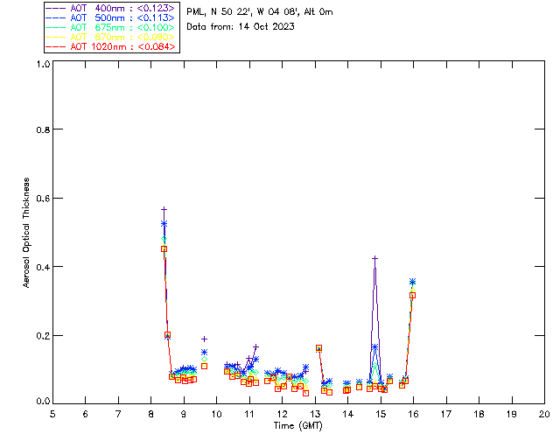This screenshot has width=560, height=448.
Task: Click the AOT 500nm legend entry
Action: point(110,17)
